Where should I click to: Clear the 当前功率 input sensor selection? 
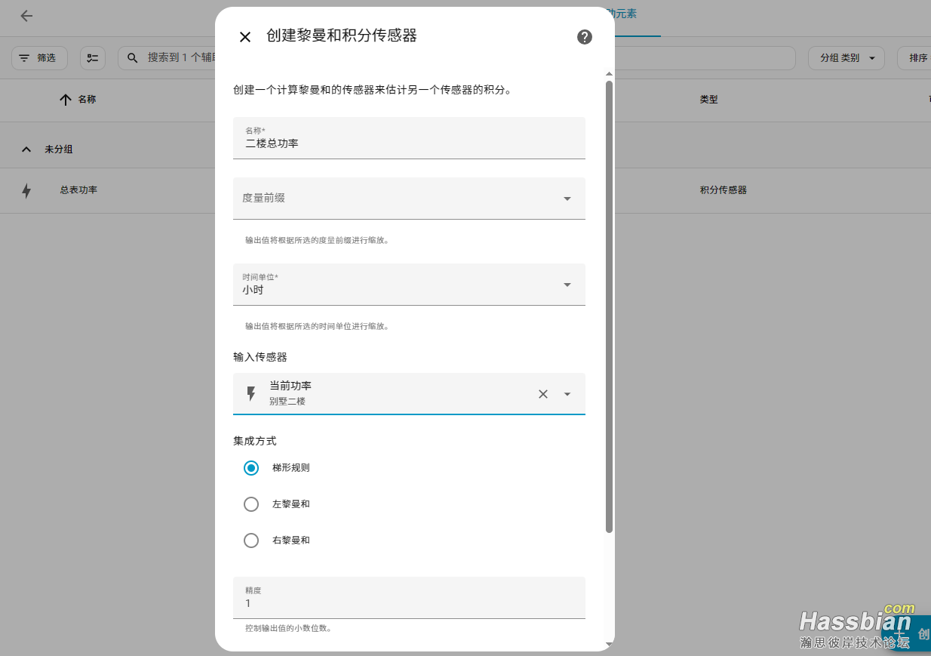point(542,394)
